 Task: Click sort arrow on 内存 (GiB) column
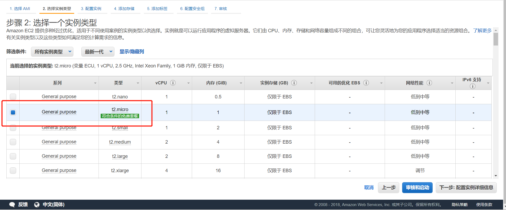[241, 83]
